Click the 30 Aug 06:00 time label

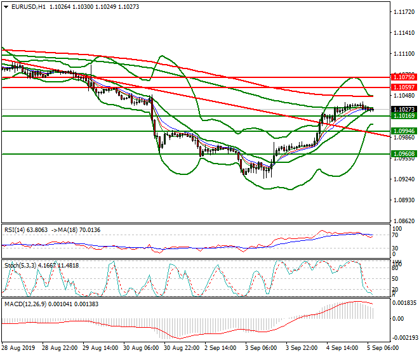[x=141, y=348]
